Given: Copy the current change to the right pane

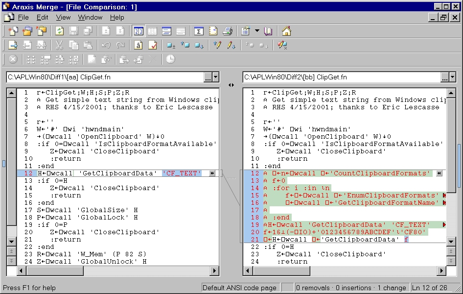Looking at the screenshot, I should [13, 45].
